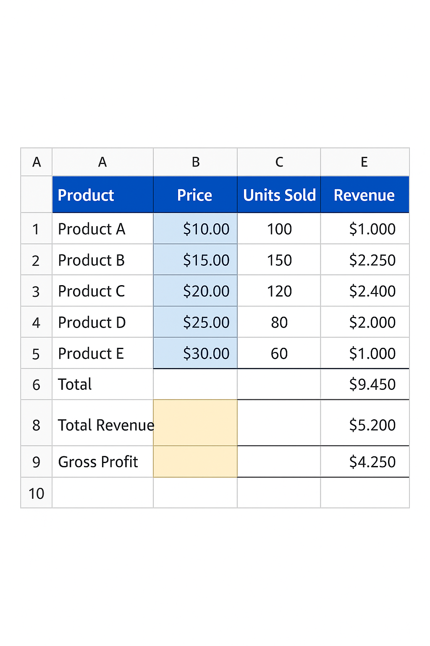Click column letter E header
This screenshot has width=430, height=646.
(x=364, y=161)
